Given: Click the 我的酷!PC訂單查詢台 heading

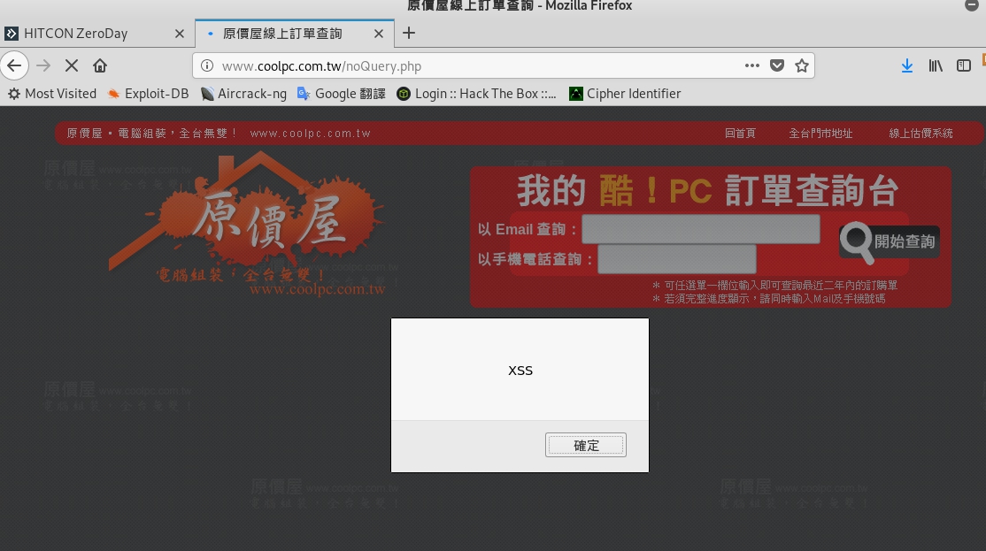Looking at the screenshot, I should click(707, 190).
